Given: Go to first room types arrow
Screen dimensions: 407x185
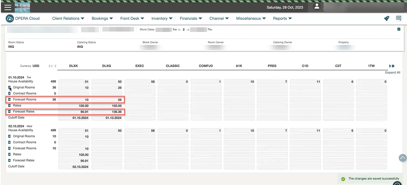Looking at the screenshot, I should click(x=51, y=66).
